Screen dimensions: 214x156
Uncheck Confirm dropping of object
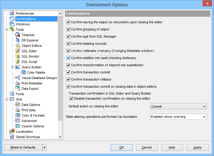tap(68, 29)
